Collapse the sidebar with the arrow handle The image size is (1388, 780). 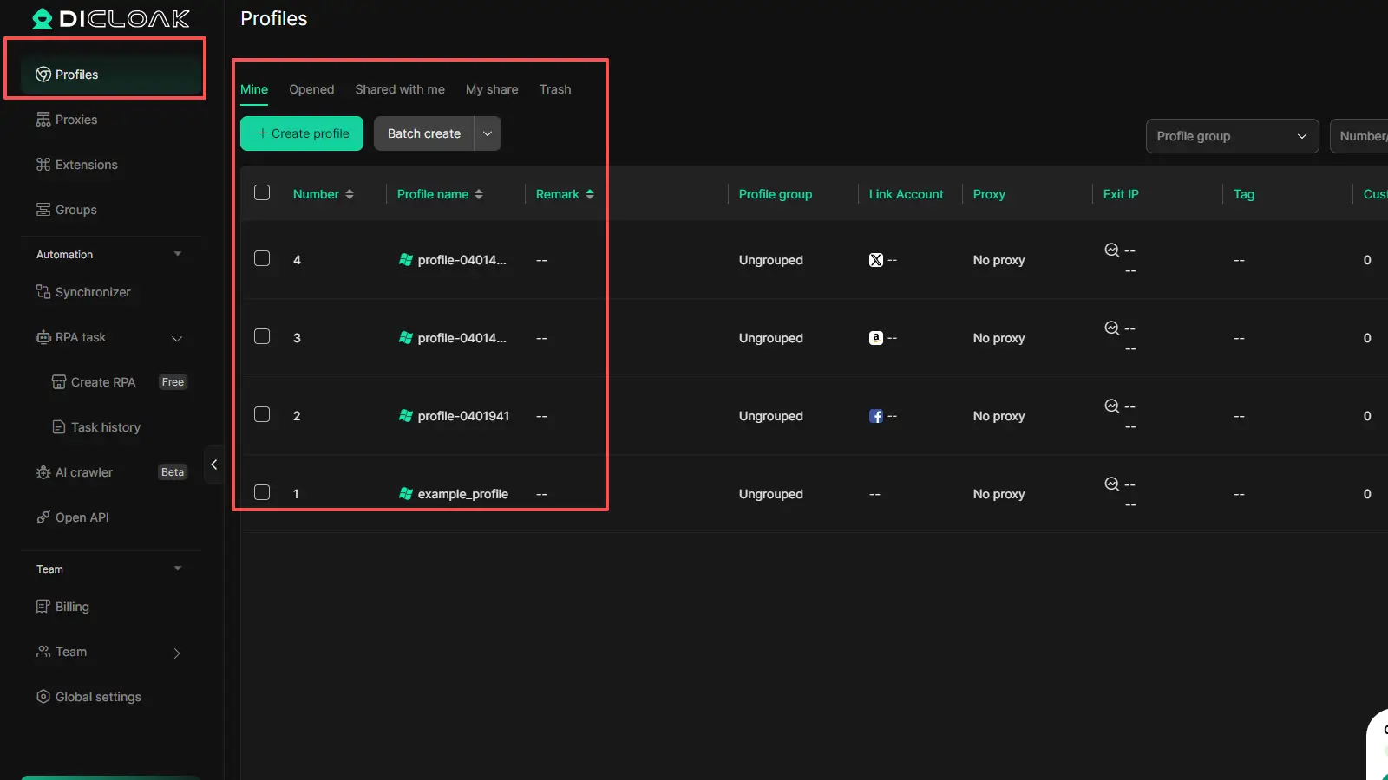[213, 465]
